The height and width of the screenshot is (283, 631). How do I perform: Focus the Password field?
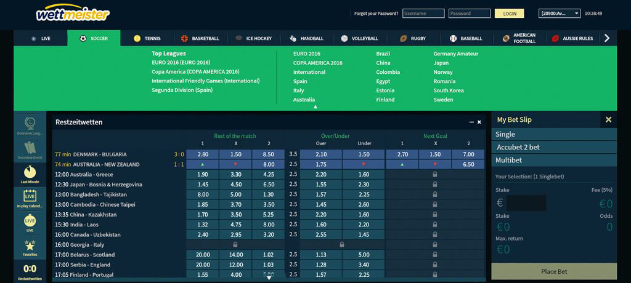(x=469, y=14)
